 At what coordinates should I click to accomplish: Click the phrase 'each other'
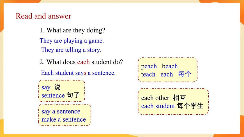(155, 98)
